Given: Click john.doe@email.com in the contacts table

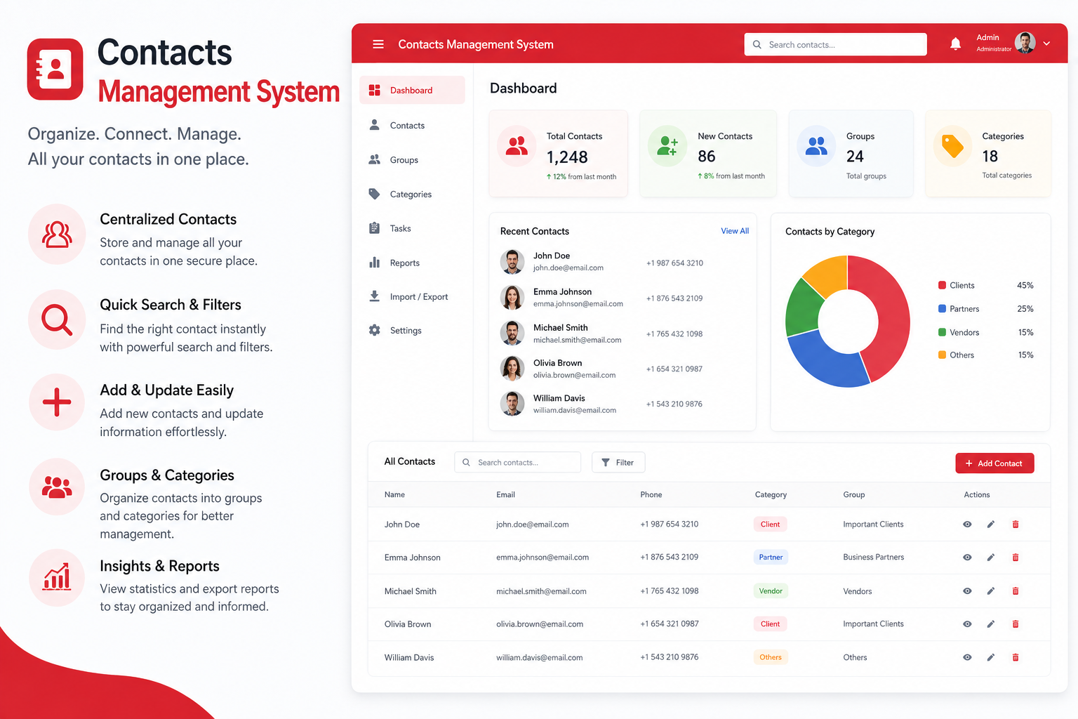Looking at the screenshot, I should point(532,525).
